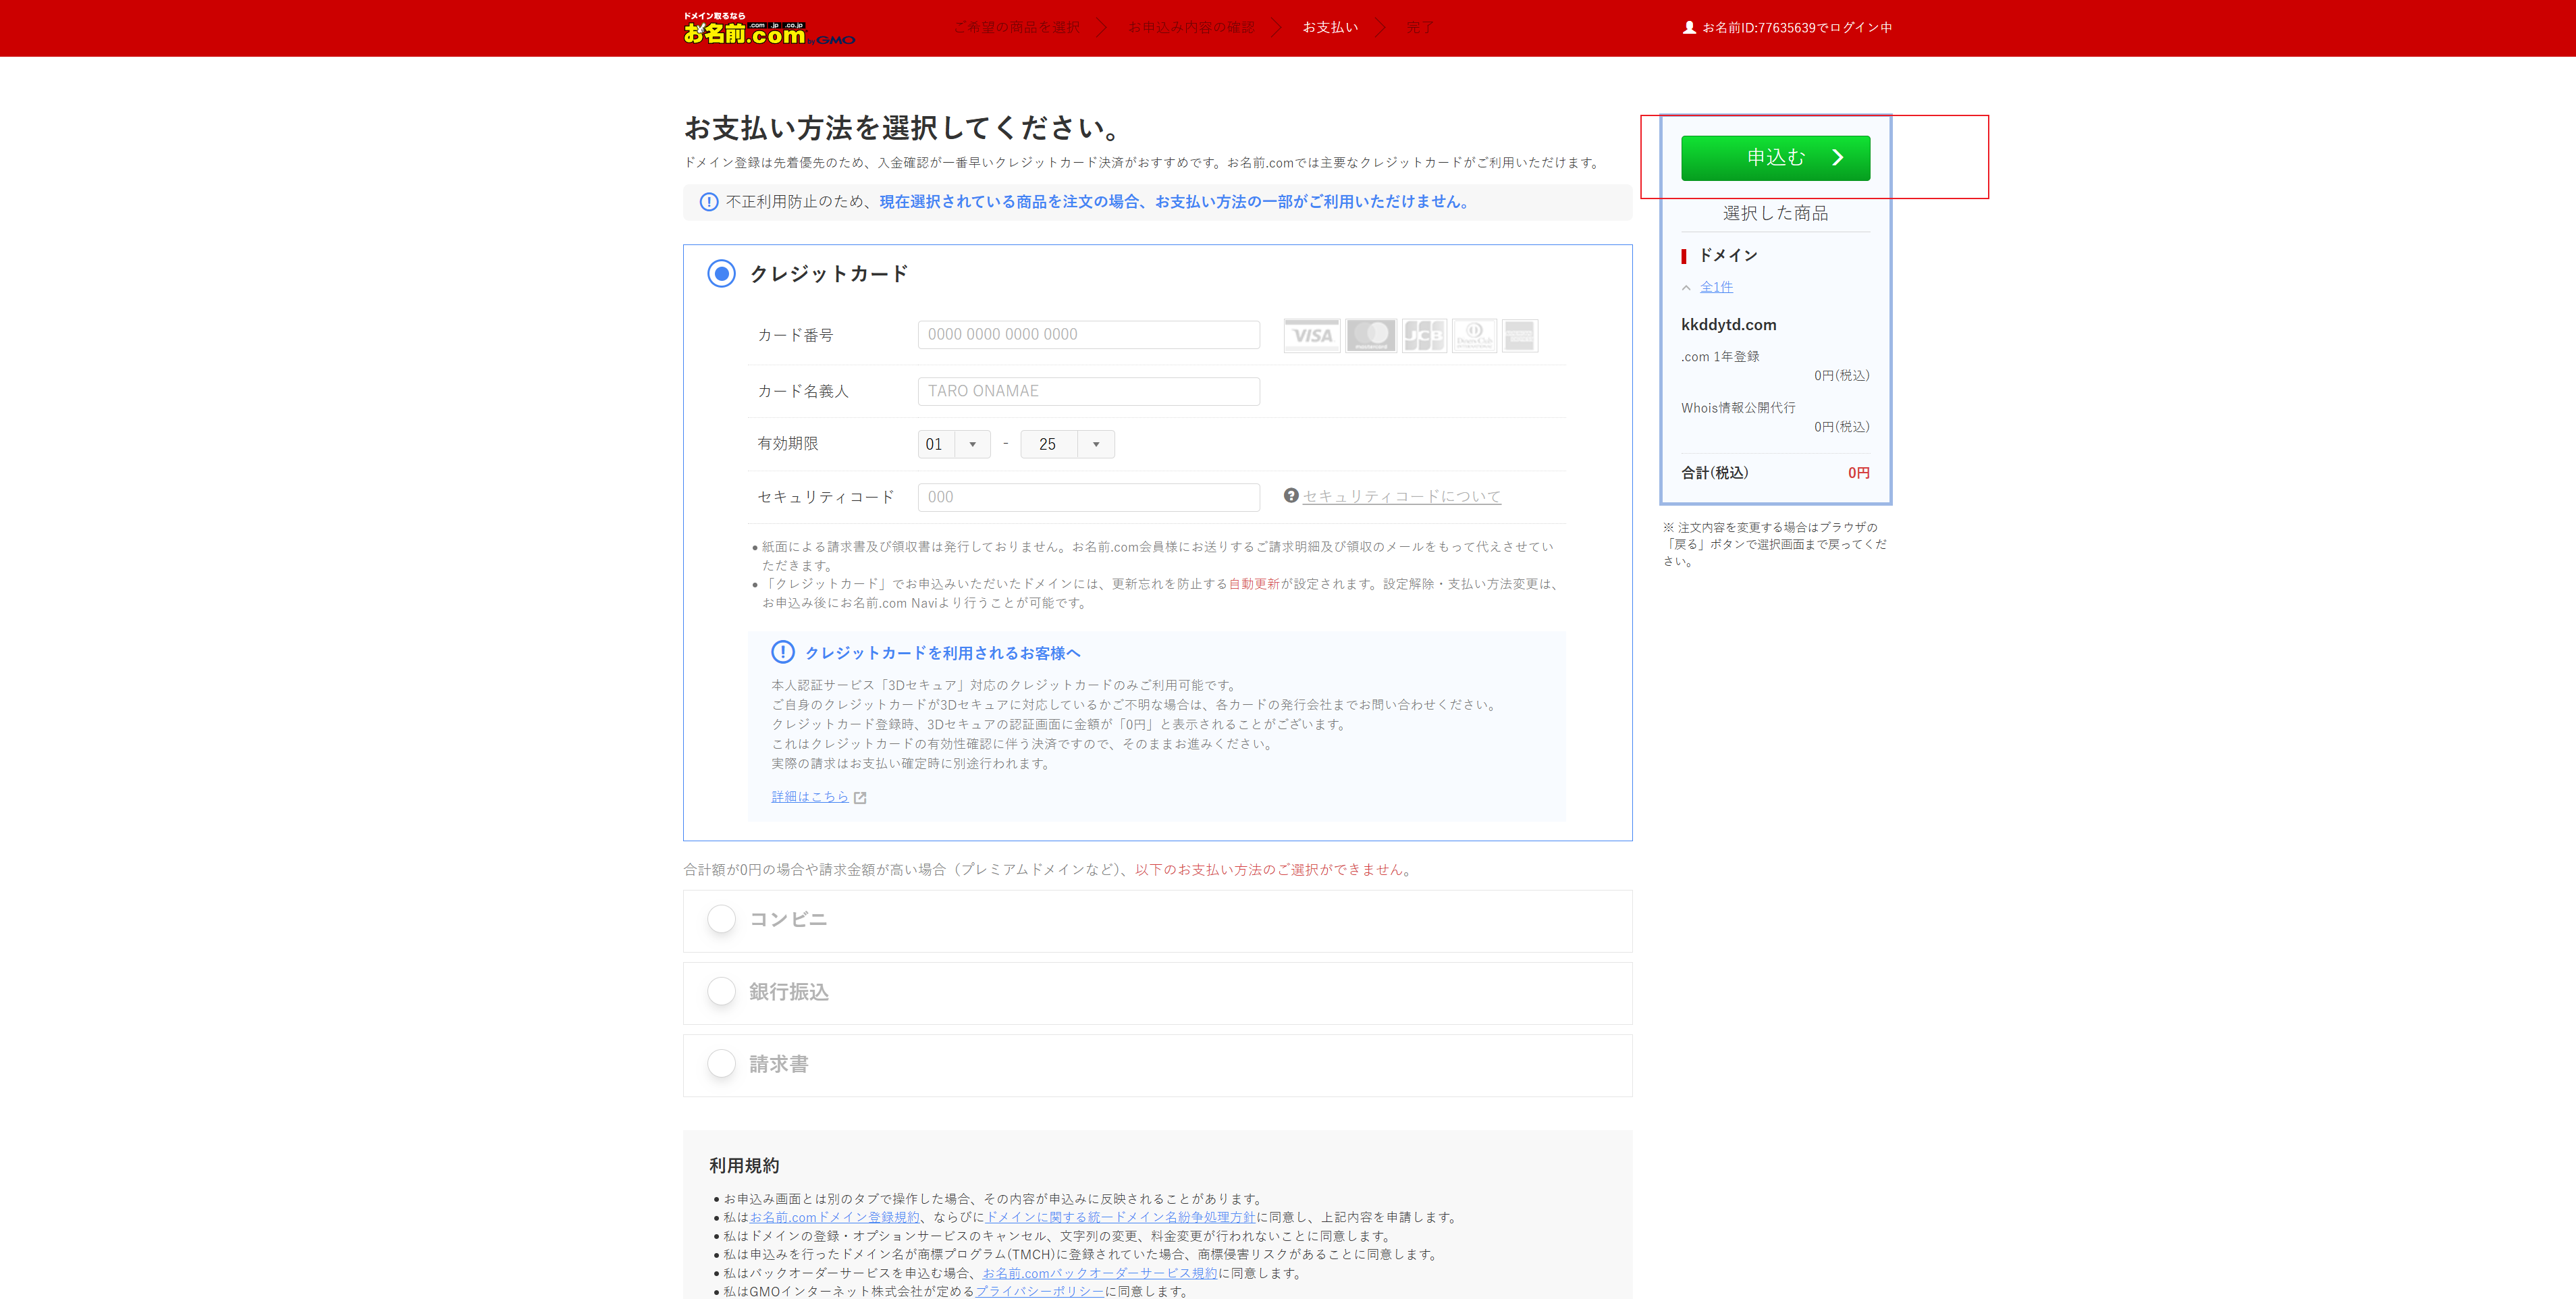
Task: Click the 完了 step in header
Action: (x=1420, y=28)
